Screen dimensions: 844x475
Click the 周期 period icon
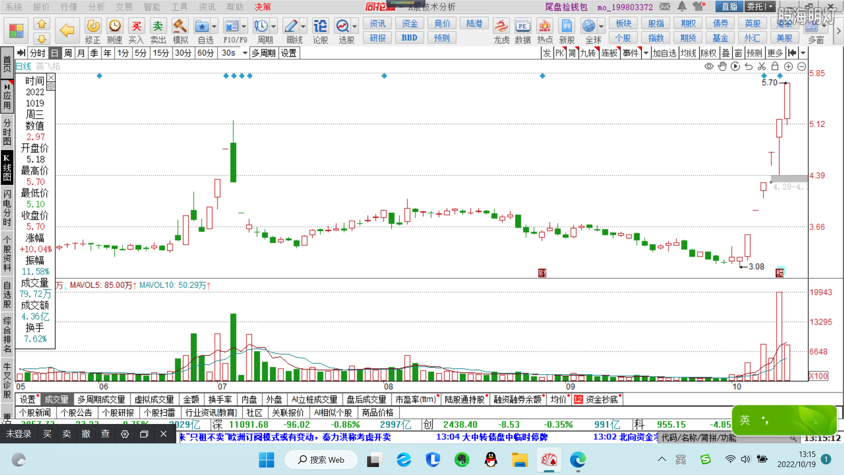261,31
